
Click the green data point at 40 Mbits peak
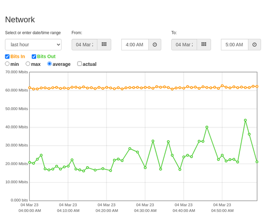pos(207,127)
